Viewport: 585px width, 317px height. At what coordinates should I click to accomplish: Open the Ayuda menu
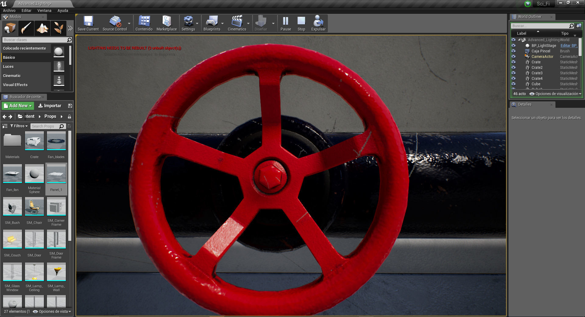[x=63, y=10]
